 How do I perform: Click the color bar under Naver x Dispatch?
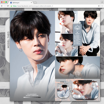tap(32, 97)
